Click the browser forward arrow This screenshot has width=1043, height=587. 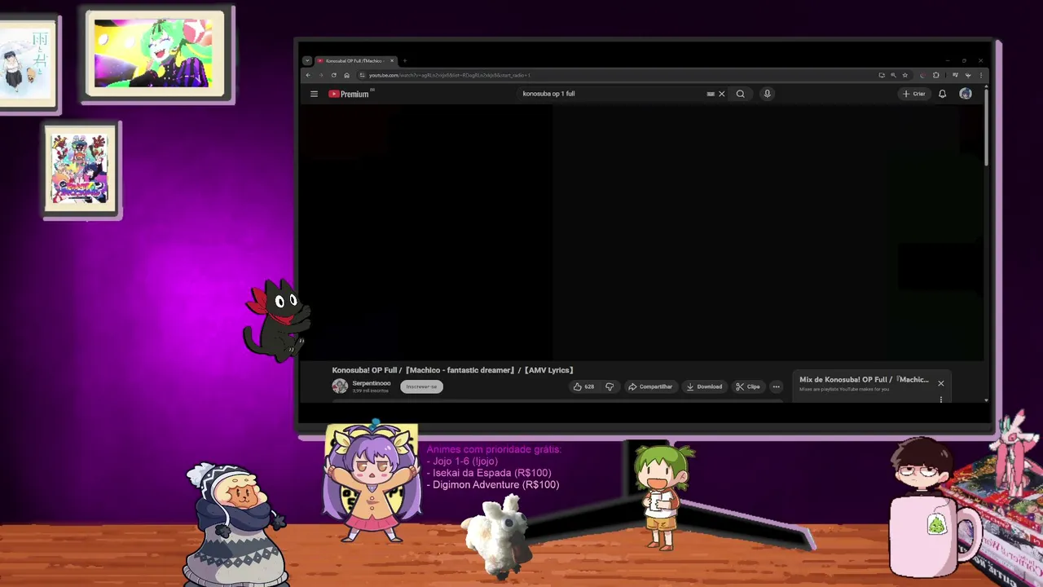coord(321,75)
